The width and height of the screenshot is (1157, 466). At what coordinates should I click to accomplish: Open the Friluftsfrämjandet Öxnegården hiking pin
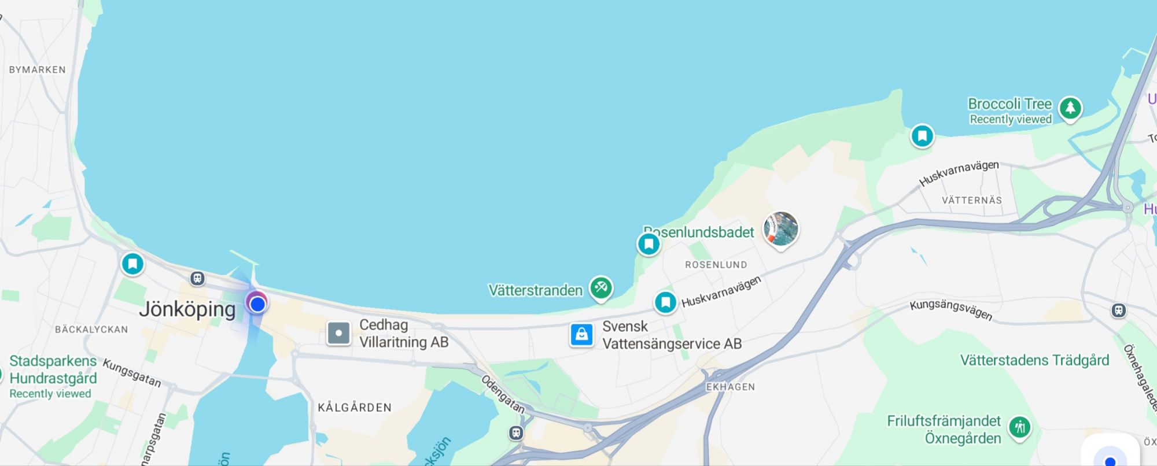(x=1020, y=428)
